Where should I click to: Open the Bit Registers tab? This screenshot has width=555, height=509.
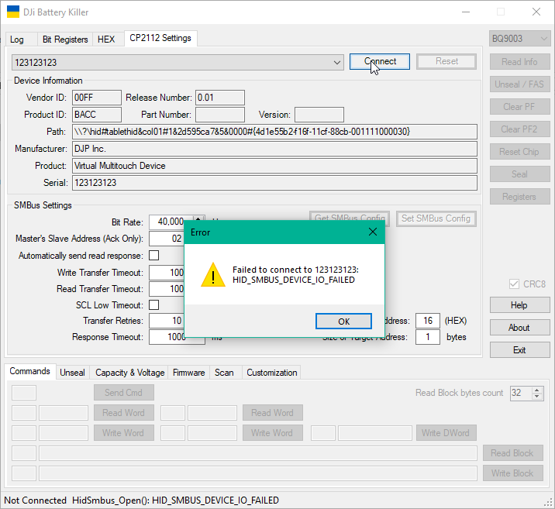pyautogui.click(x=65, y=40)
